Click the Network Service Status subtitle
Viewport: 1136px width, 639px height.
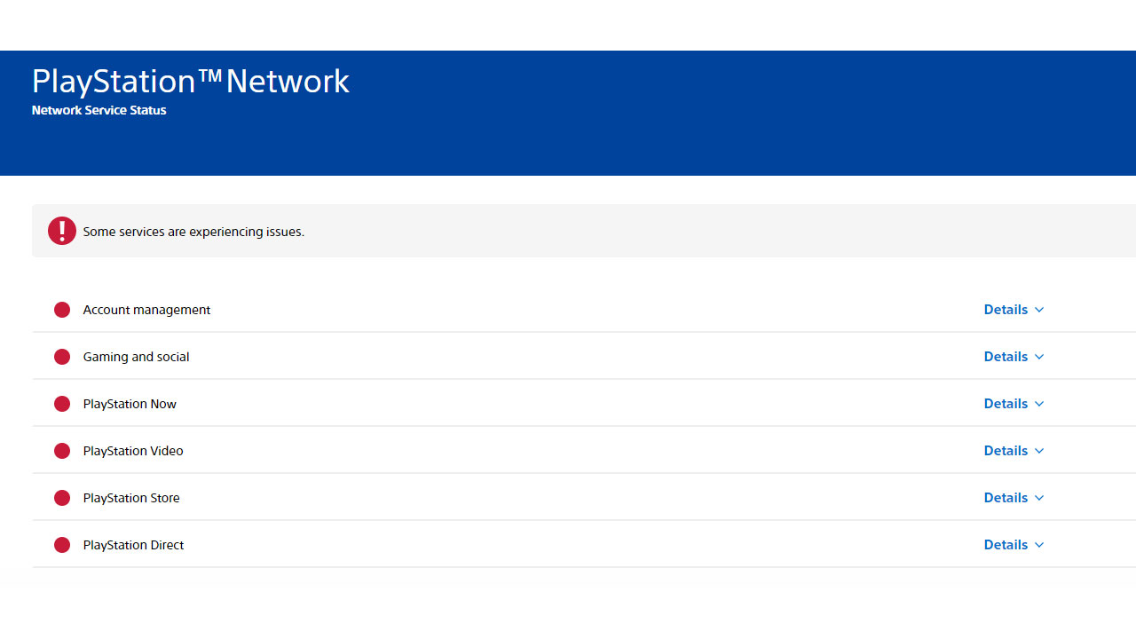point(99,111)
